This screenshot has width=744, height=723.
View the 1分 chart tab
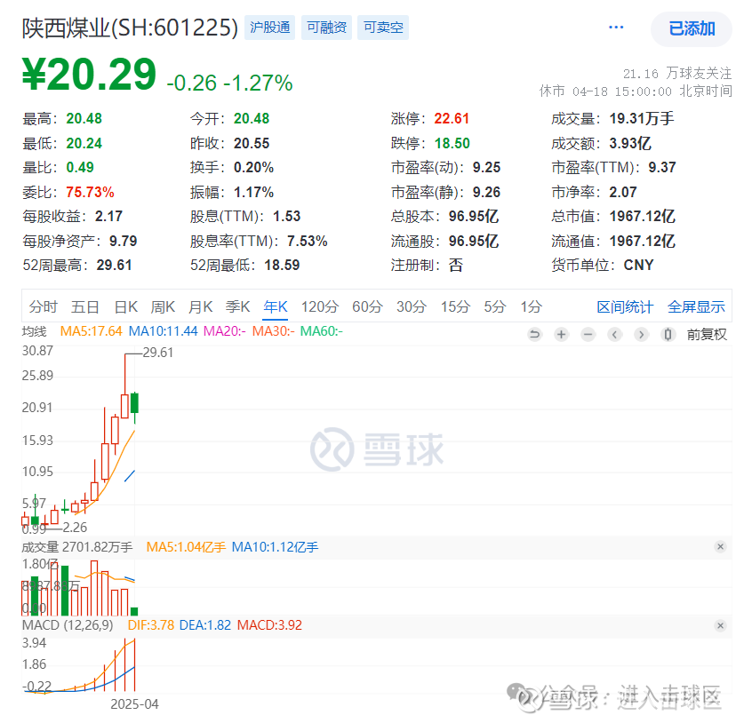(x=531, y=306)
